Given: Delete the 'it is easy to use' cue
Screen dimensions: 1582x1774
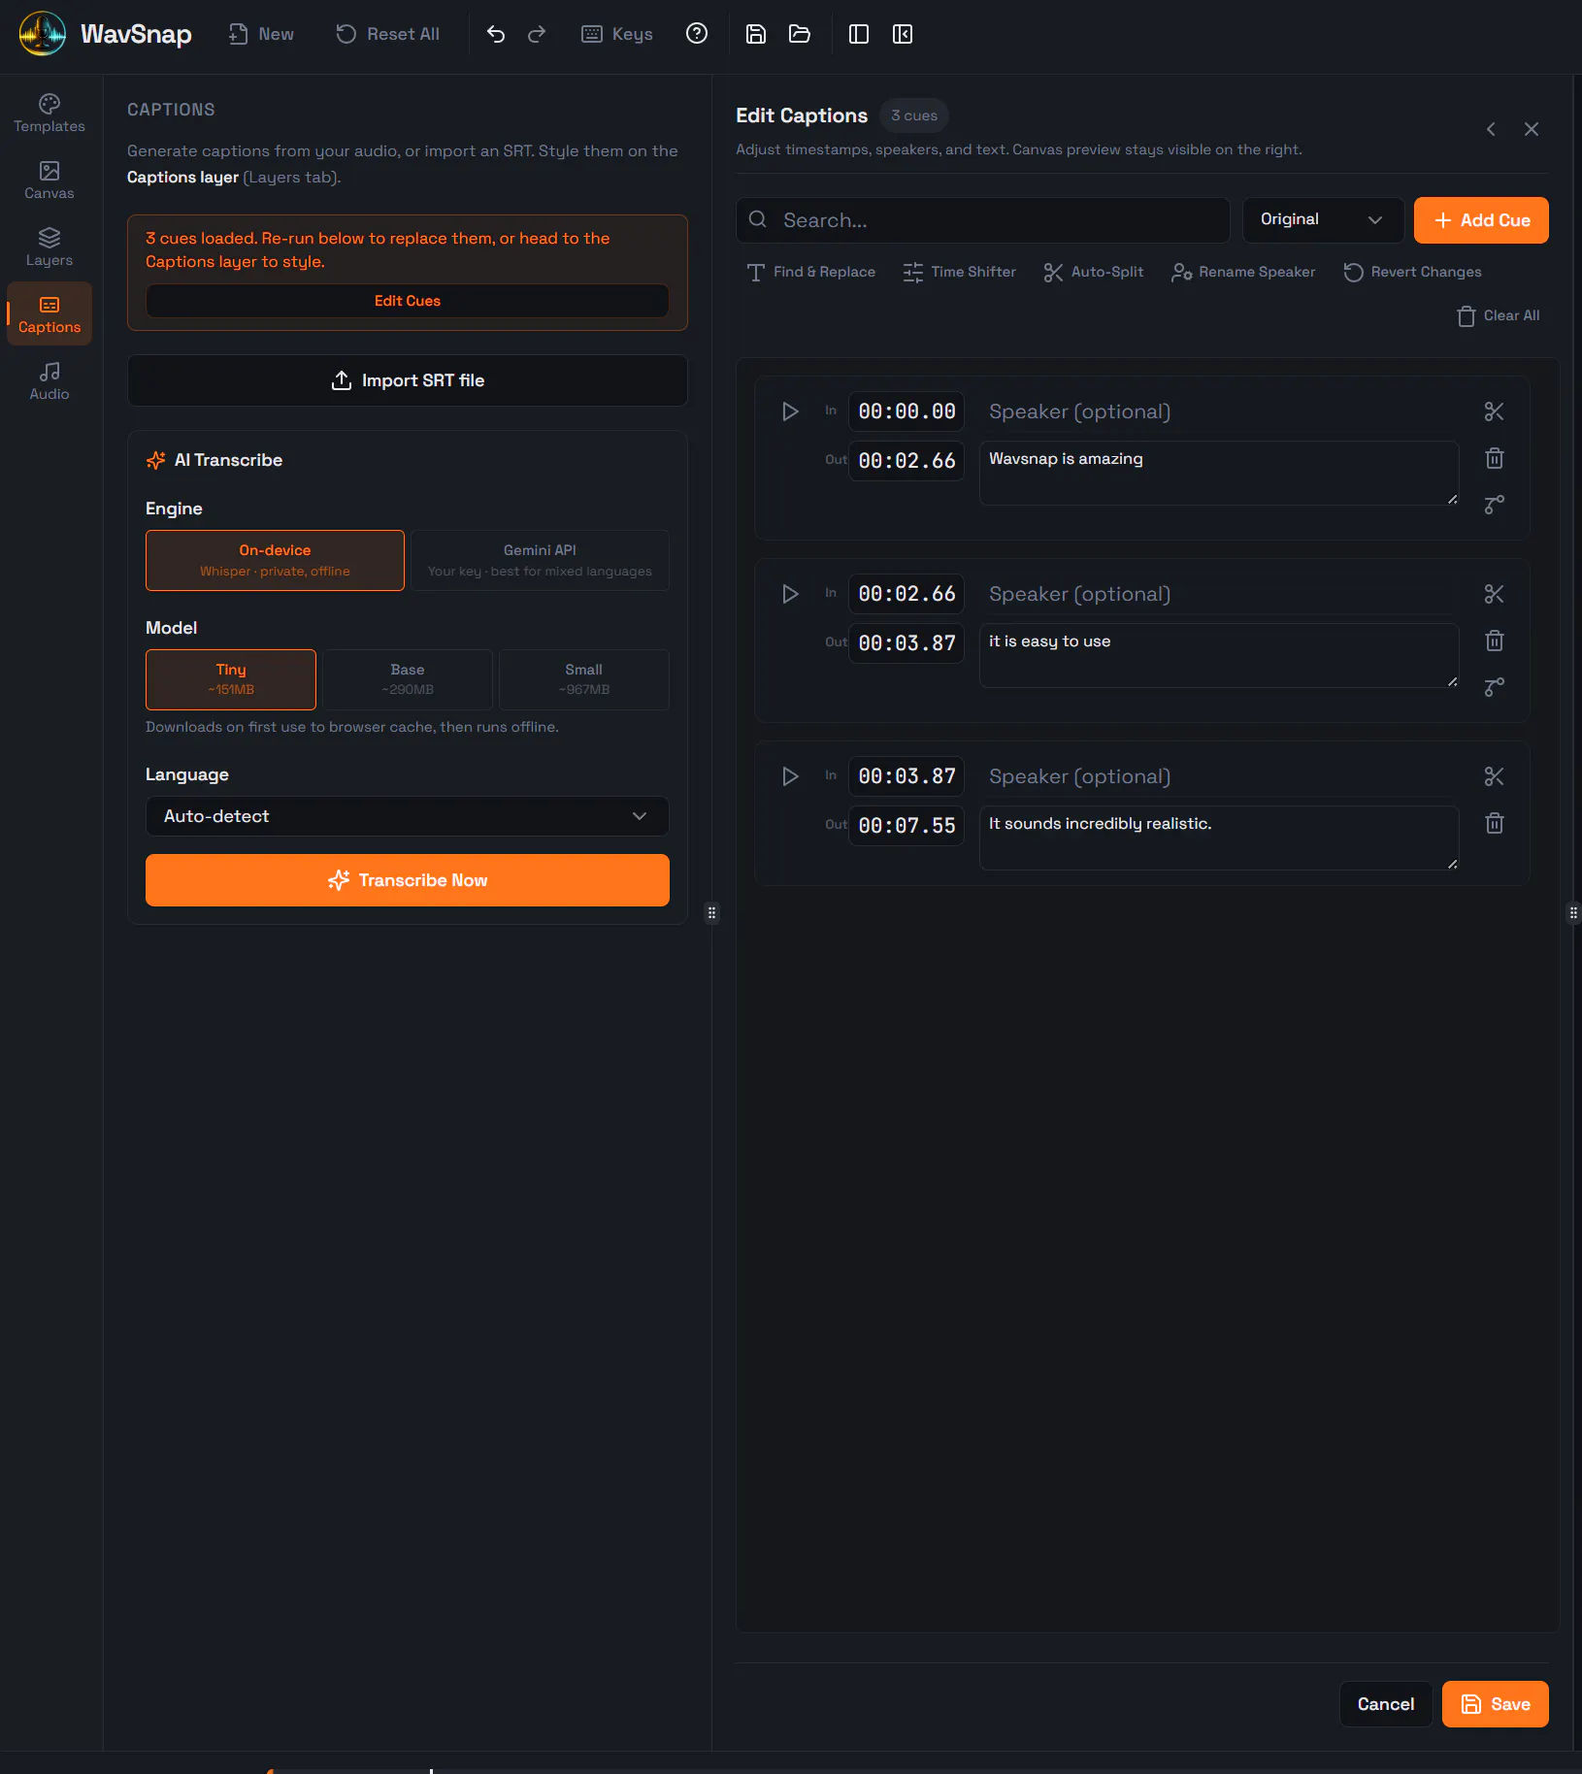Looking at the screenshot, I should point(1495,641).
